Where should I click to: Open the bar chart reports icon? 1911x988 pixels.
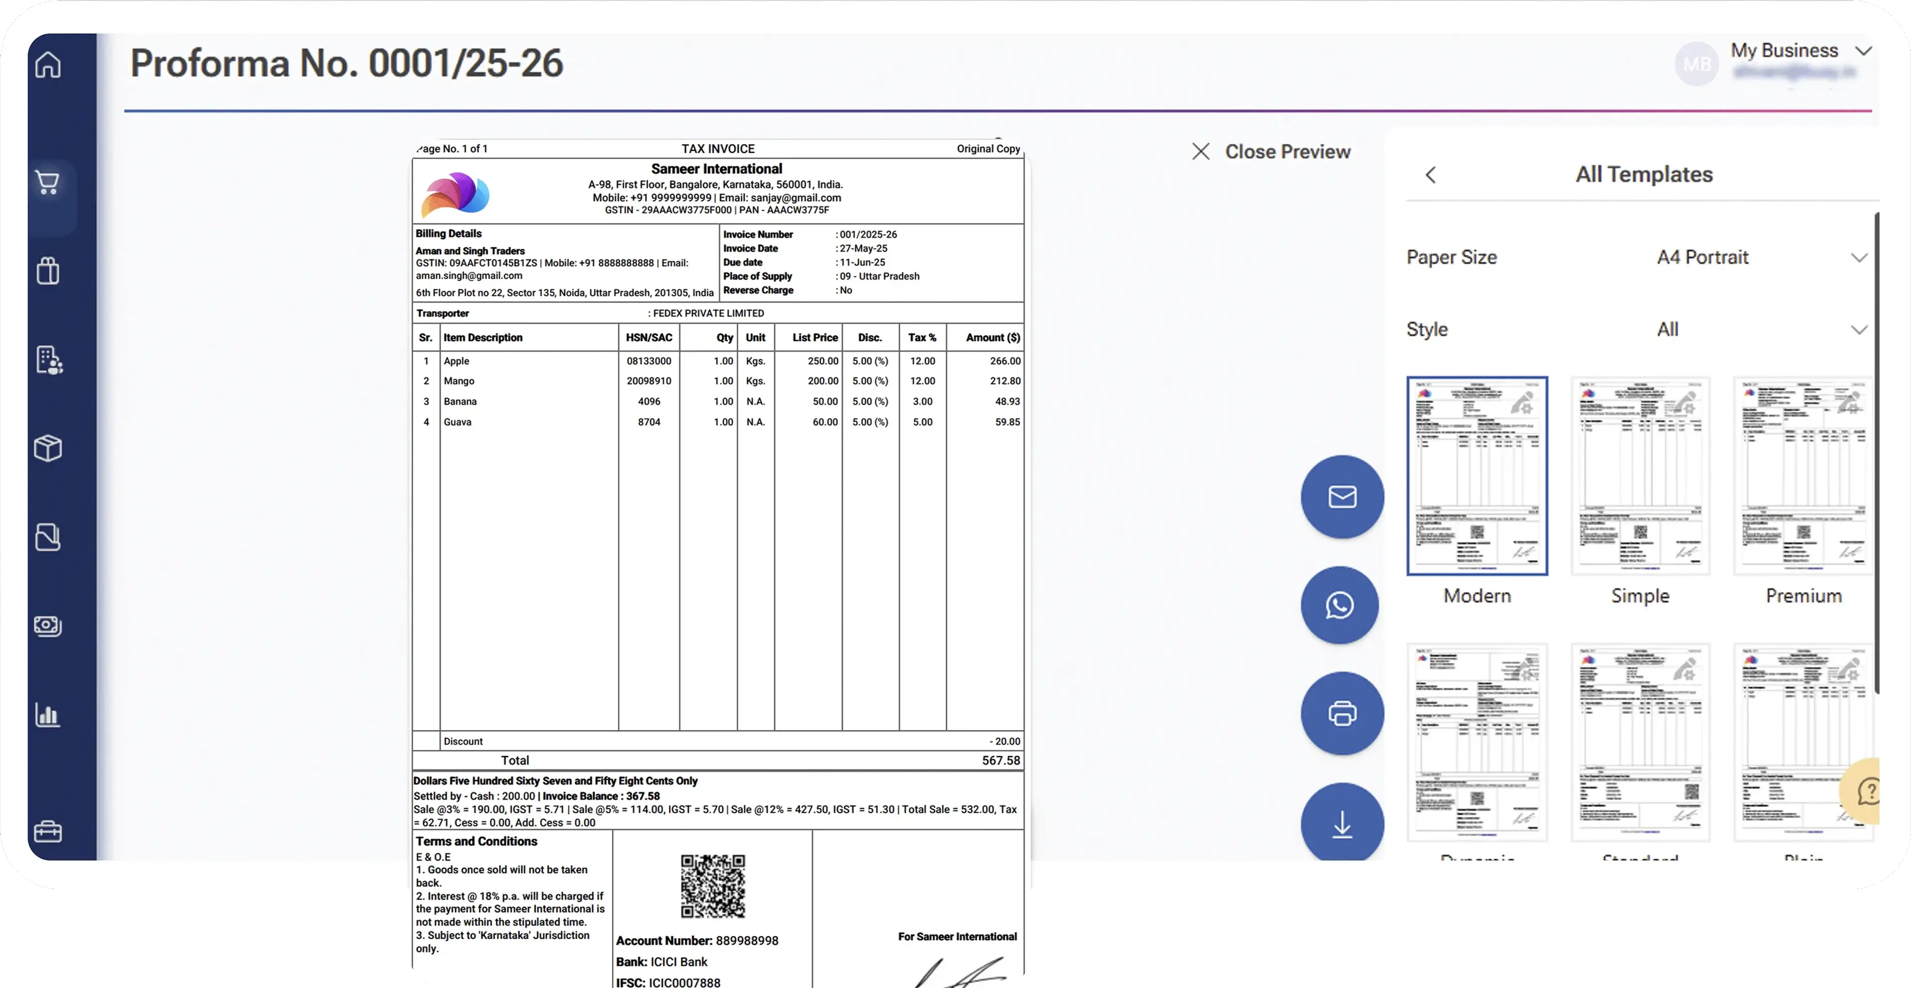tap(48, 715)
